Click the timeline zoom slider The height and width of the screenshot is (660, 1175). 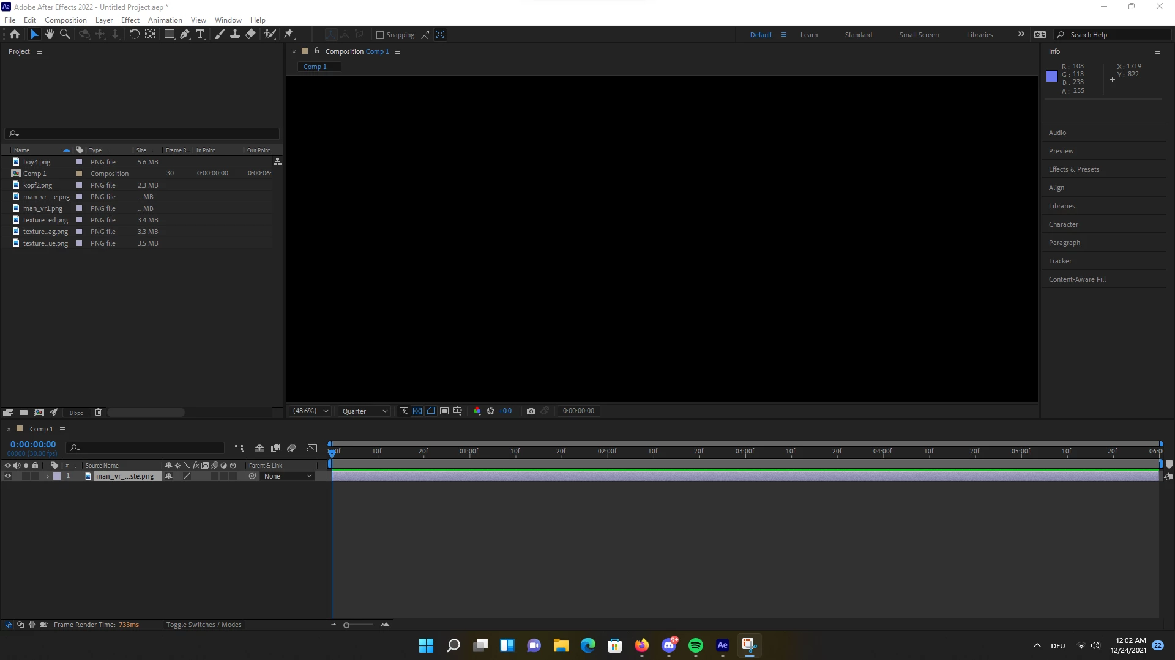pyautogui.click(x=346, y=625)
